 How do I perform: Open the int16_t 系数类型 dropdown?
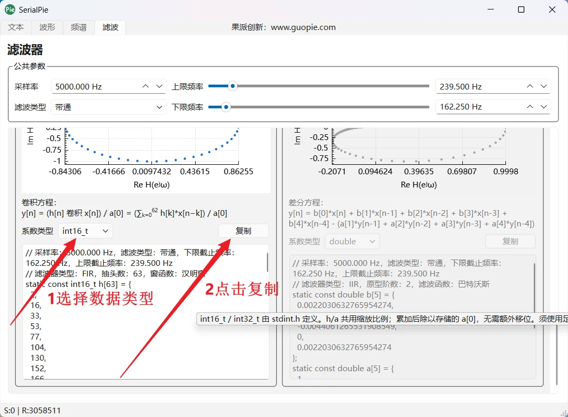86,231
